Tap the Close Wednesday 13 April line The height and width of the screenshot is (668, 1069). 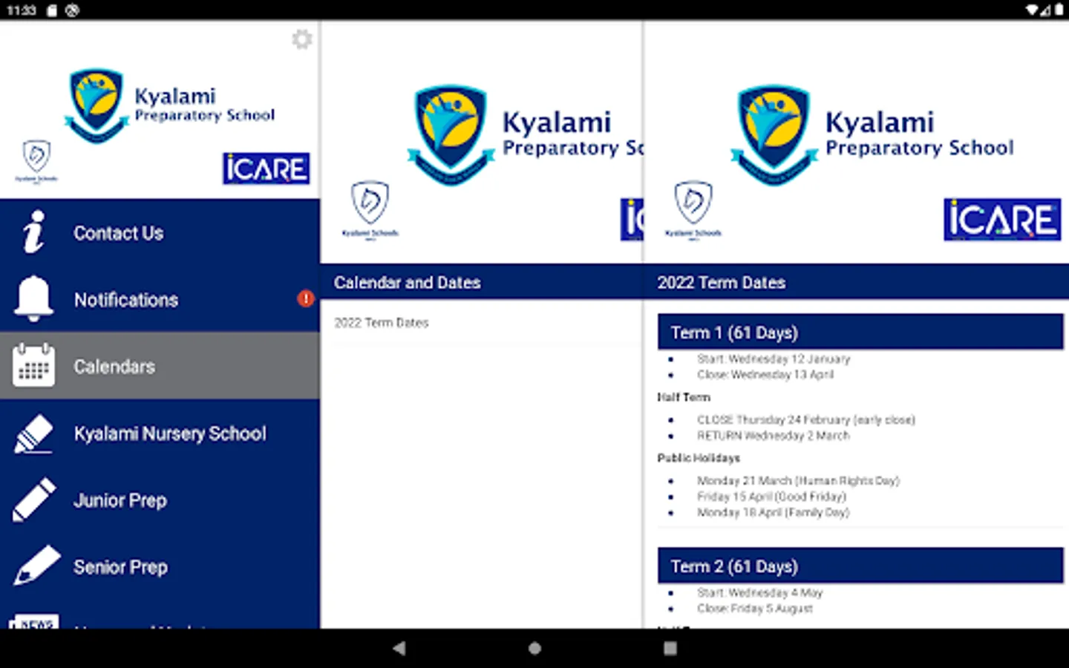765,375
